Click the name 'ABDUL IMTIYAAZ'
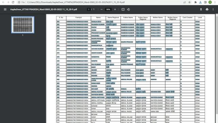 (98, 97)
